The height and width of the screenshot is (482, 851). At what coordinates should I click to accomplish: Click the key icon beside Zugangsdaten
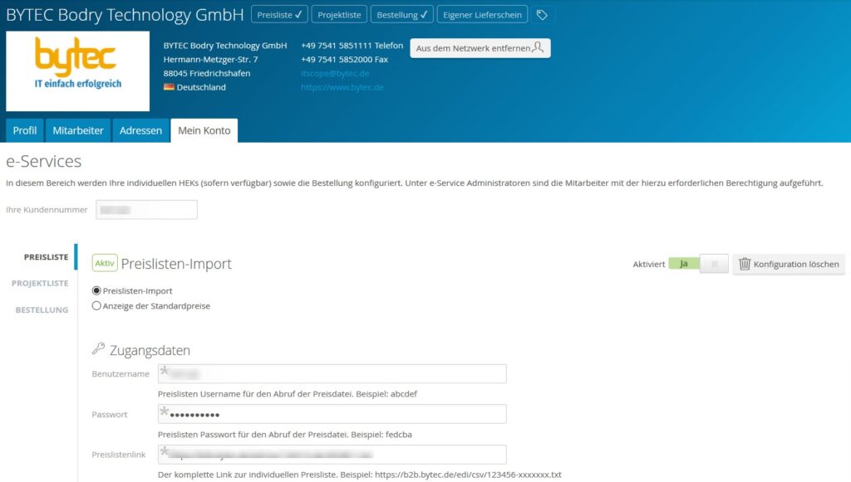[x=98, y=348]
